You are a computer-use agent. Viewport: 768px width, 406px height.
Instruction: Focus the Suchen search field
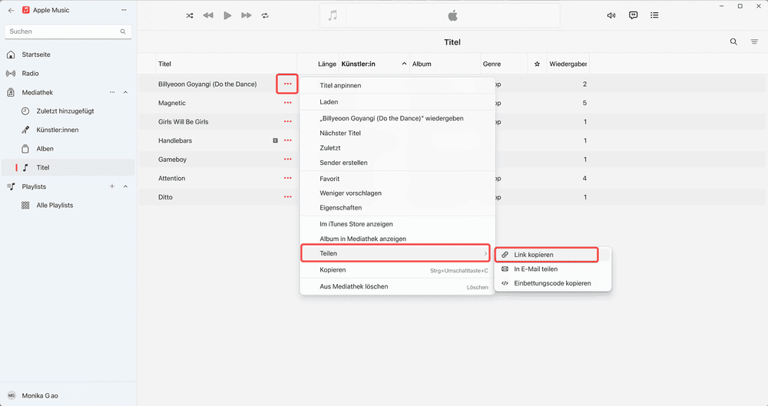(x=68, y=31)
